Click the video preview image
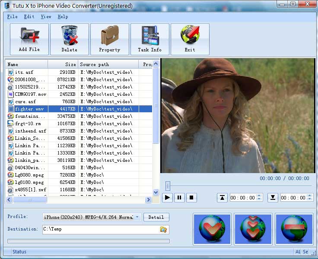This screenshot has height=259, width=318. (x=238, y=116)
